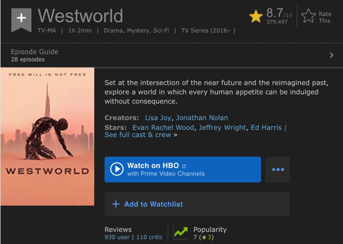View the 110 critic reviews
This screenshot has width=343, height=244.
pyautogui.click(x=149, y=237)
